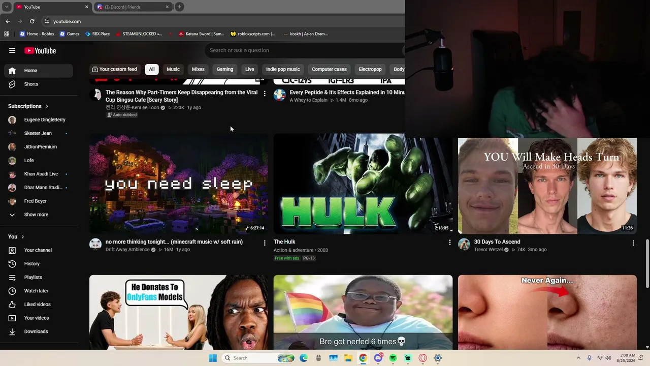Open Microsoft Edge from the taskbar
Image resolution: width=650 pixels, height=366 pixels.
click(x=304, y=358)
